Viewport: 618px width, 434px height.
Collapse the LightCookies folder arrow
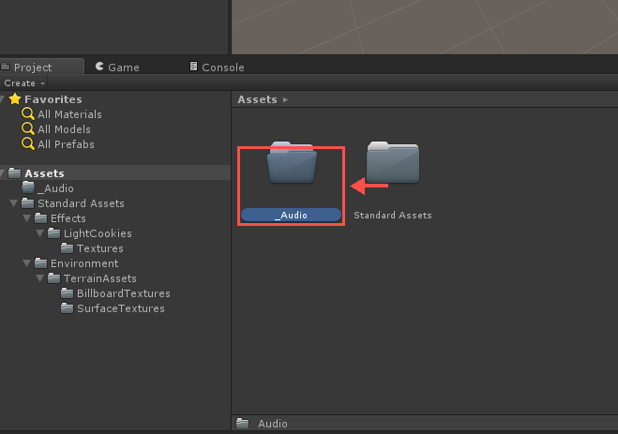click(x=39, y=233)
